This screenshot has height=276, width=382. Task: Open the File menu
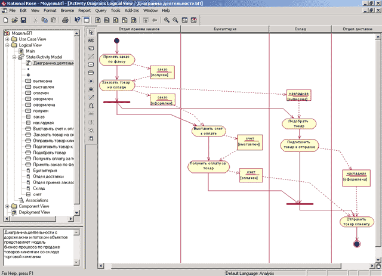[x=12, y=11]
